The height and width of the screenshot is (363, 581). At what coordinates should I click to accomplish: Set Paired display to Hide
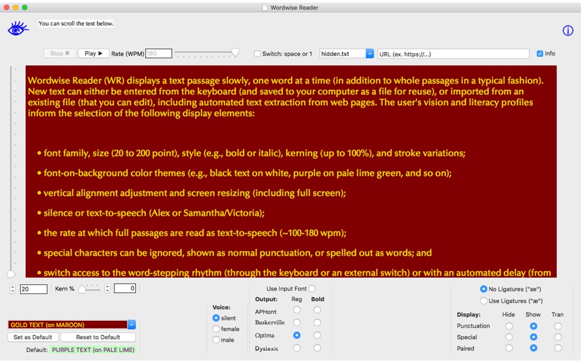click(509, 348)
